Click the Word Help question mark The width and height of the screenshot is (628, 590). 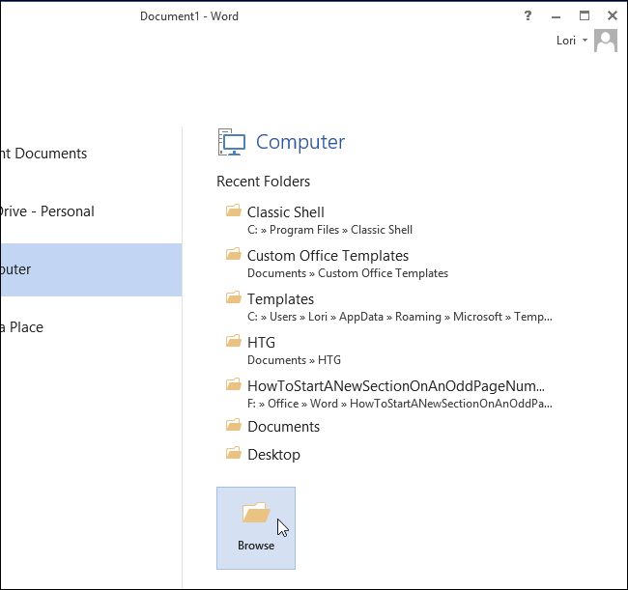(528, 15)
